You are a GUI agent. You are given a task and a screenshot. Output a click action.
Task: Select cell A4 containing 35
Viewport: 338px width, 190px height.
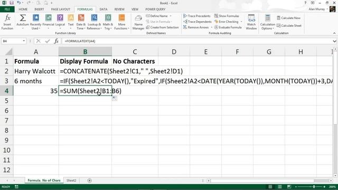tap(36, 91)
